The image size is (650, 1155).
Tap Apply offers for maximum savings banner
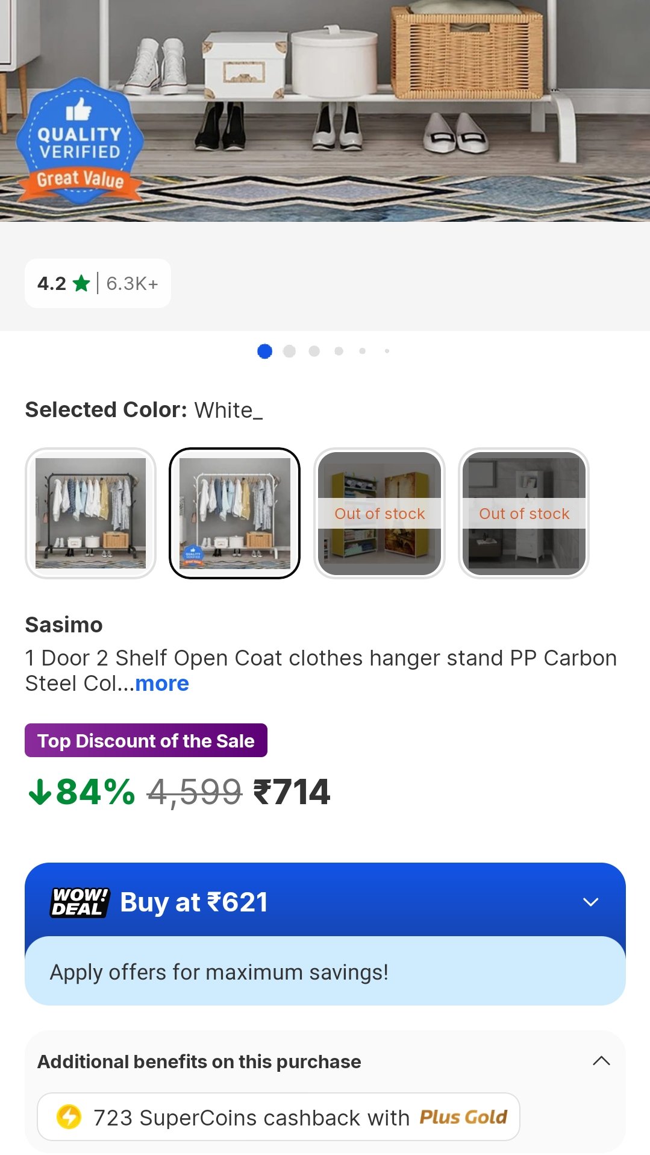click(325, 972)
